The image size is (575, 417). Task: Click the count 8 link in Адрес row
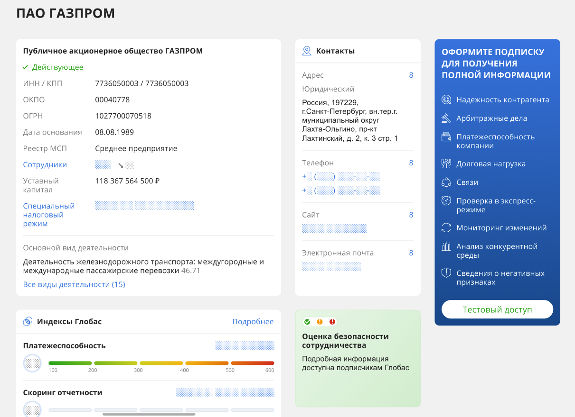click(411, 75)
